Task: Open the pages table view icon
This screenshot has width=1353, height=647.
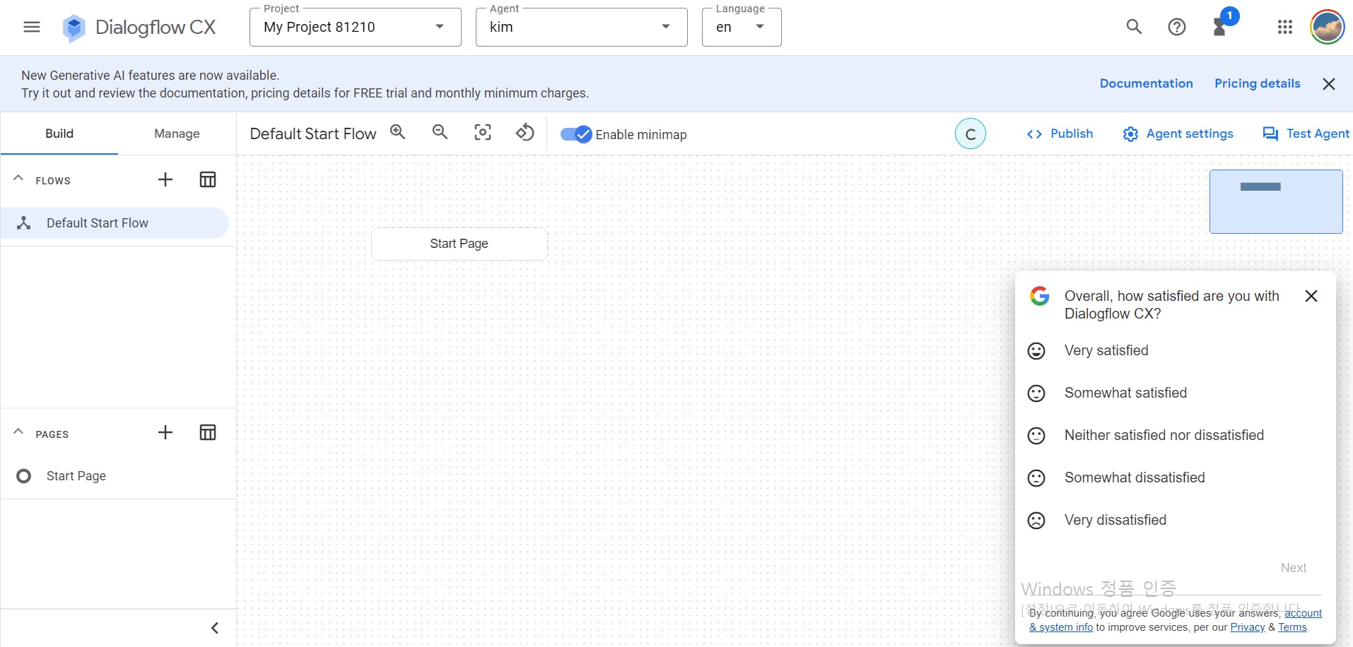Action: [208, 432]
